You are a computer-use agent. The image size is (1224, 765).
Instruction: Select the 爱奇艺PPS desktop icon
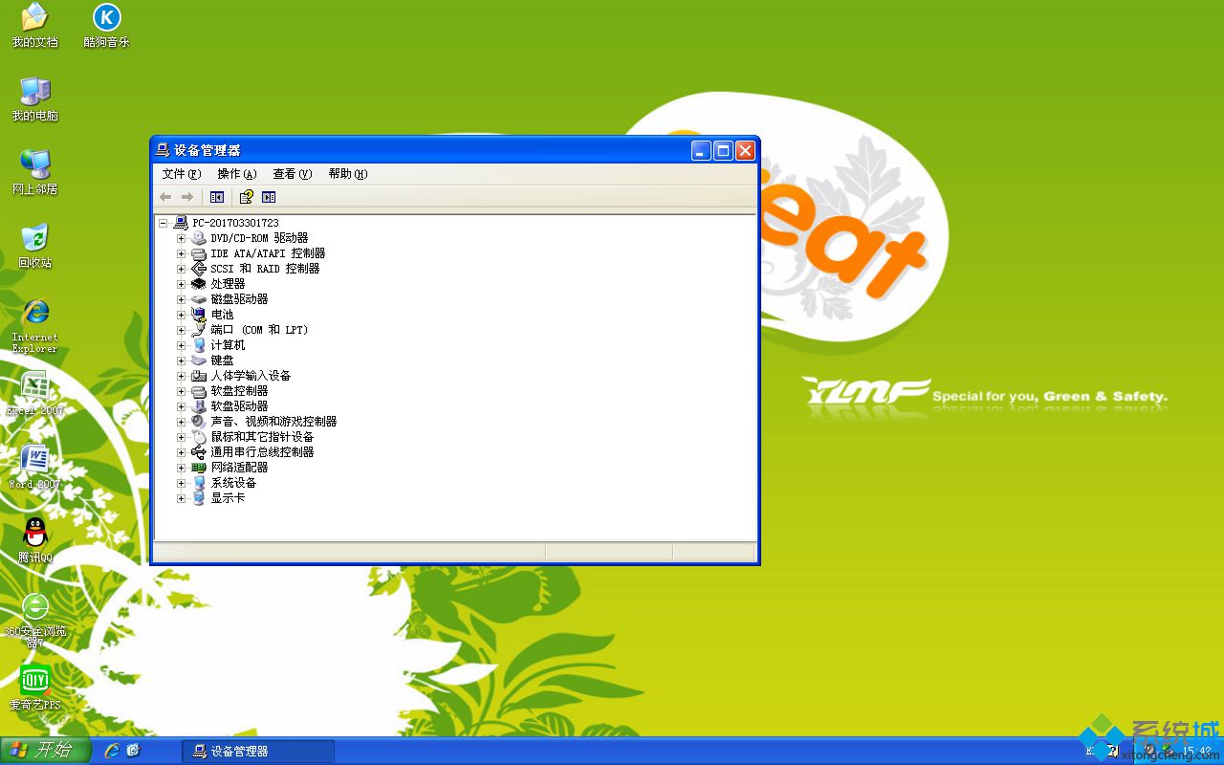click(35, 681)
